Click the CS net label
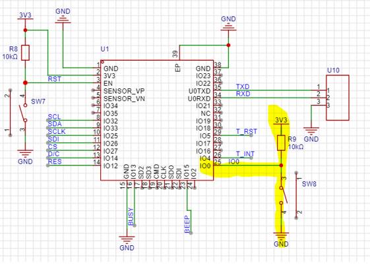370x265 pixels. (x=53, y=146)
